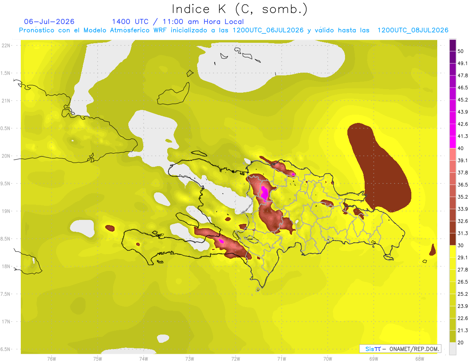Select the gray swatch below 20

click(x=453, y=348)
